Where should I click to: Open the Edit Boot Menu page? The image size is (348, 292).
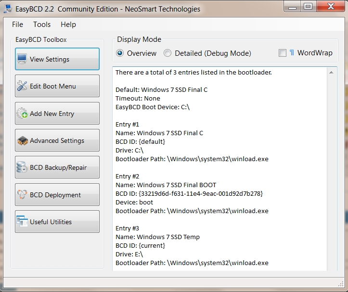(x=57, y=86)
